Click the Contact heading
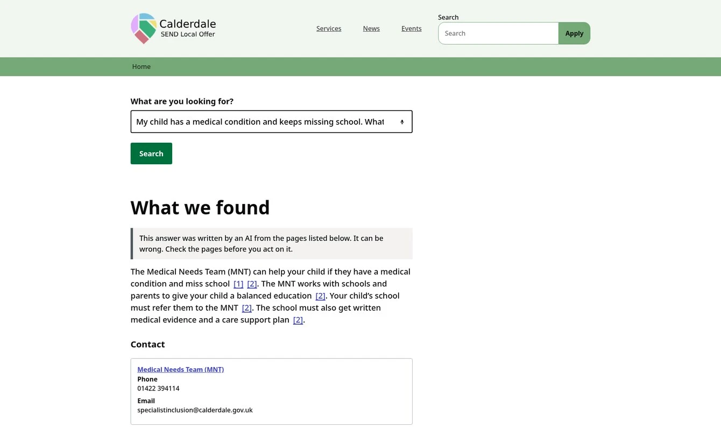This screenshot has height=434, width=721. point(147,345)
